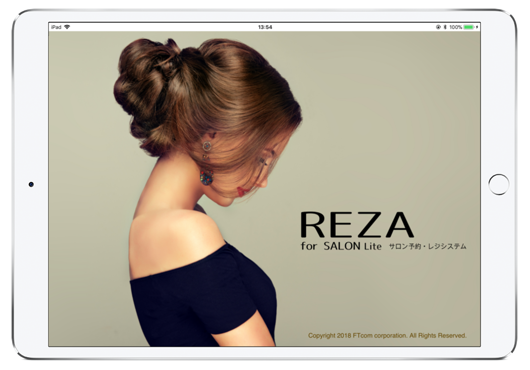Screen dimensions: 530x370
Task: Tap the 100% battery percentage text
Action: click(456, 27)
